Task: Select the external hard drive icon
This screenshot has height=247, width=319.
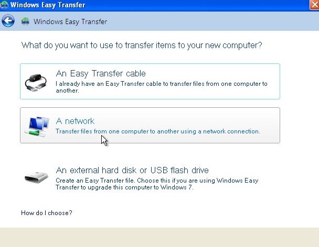Action: point(36,177)
